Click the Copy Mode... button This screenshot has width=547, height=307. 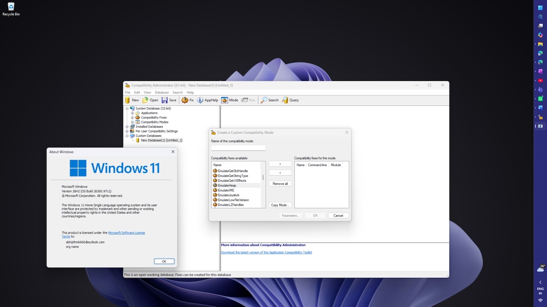coord(280,205)
